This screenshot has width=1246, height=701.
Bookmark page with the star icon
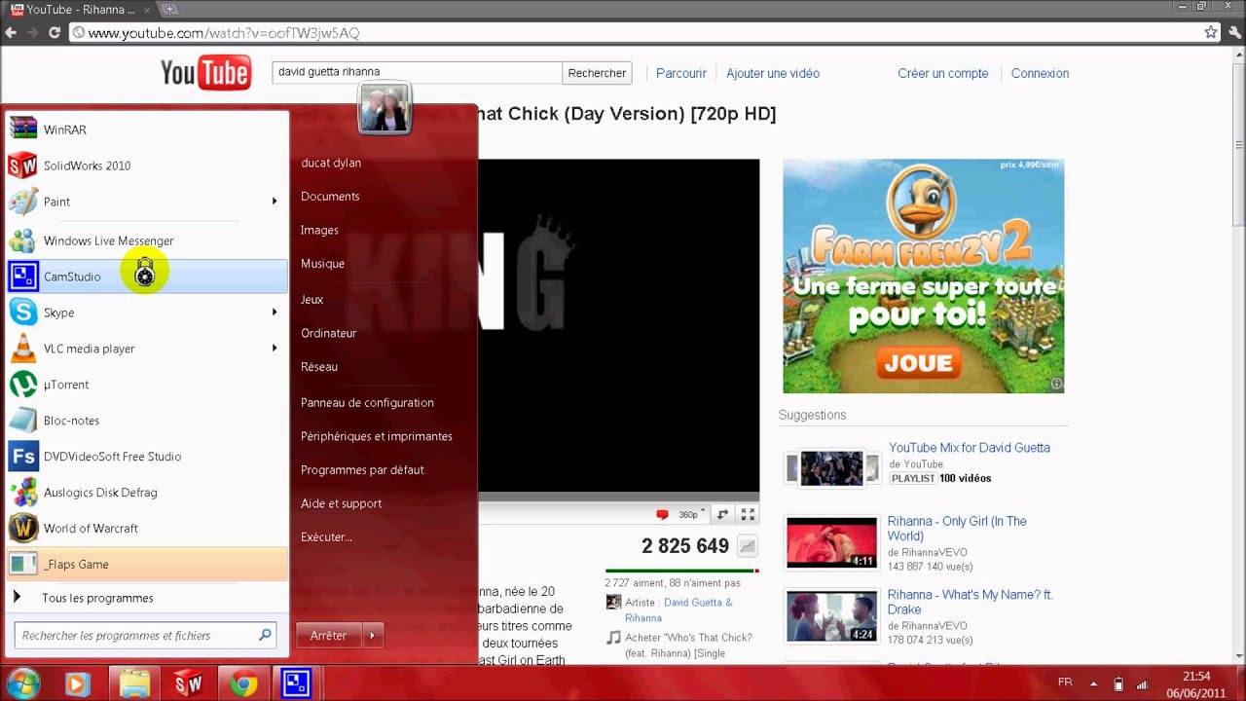[1211, 32]
